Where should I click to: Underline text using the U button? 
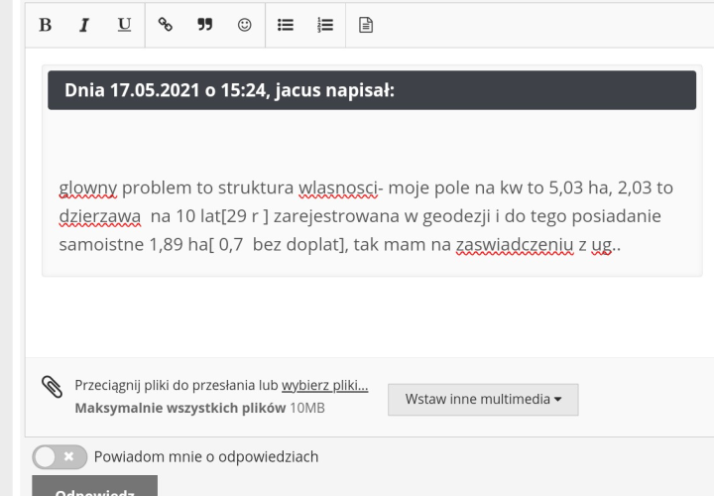pyautogui.click(x=123, y=24)
